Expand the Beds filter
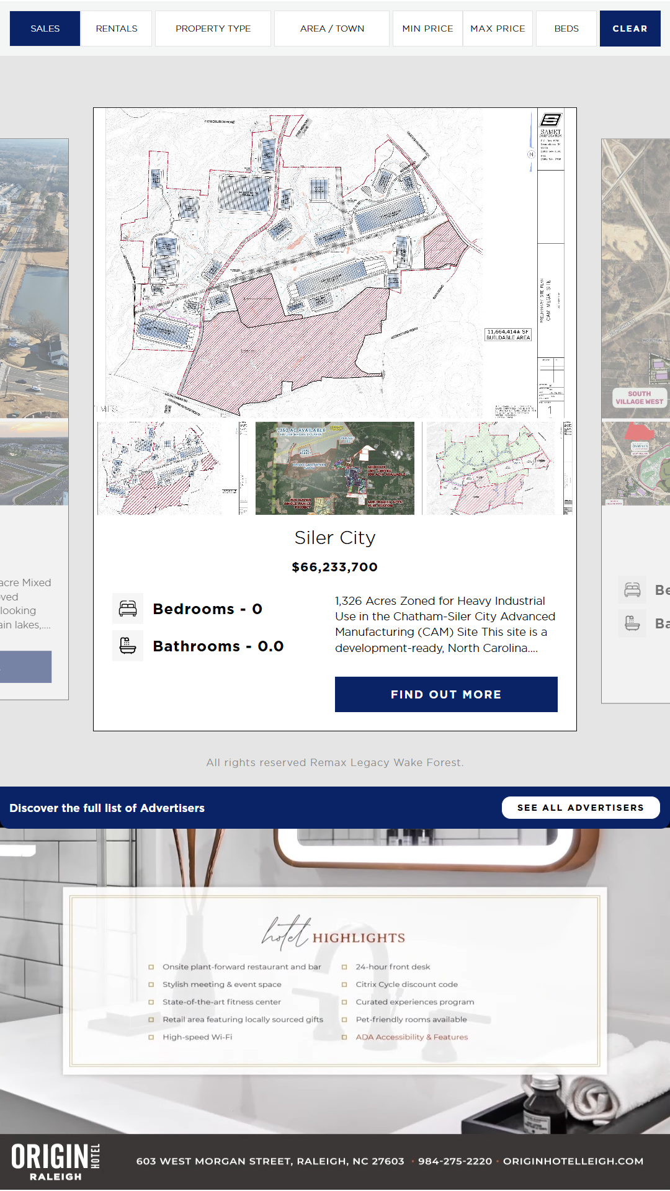 click(x=566, y=29)
